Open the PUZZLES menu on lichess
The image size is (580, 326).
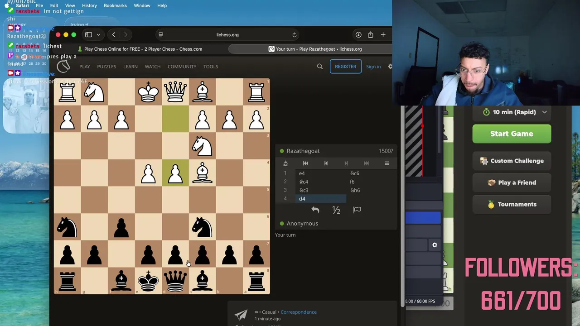(106, 67)
